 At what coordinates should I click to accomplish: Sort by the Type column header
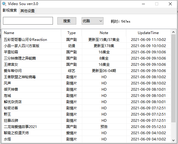click(72, 33)
